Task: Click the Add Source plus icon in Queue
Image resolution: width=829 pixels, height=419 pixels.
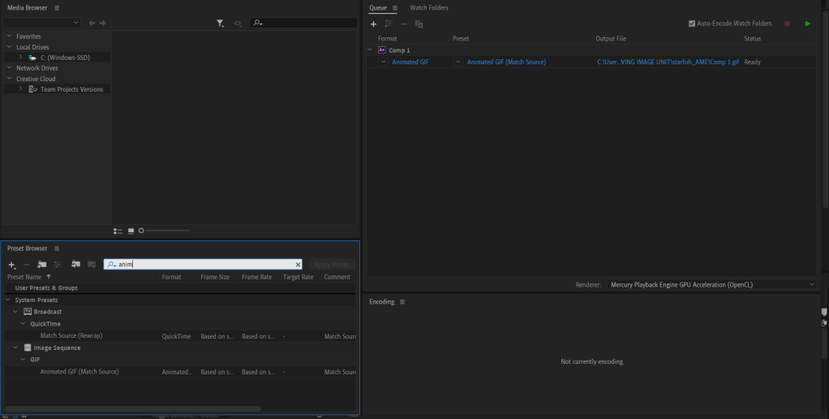Action: click(373, 24)
